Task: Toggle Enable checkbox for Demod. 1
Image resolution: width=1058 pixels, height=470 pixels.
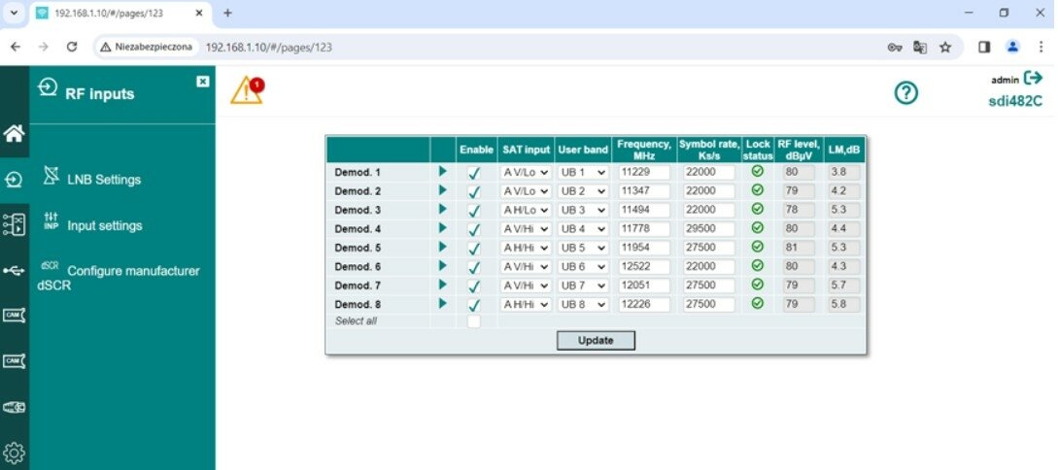Action: 474,173
